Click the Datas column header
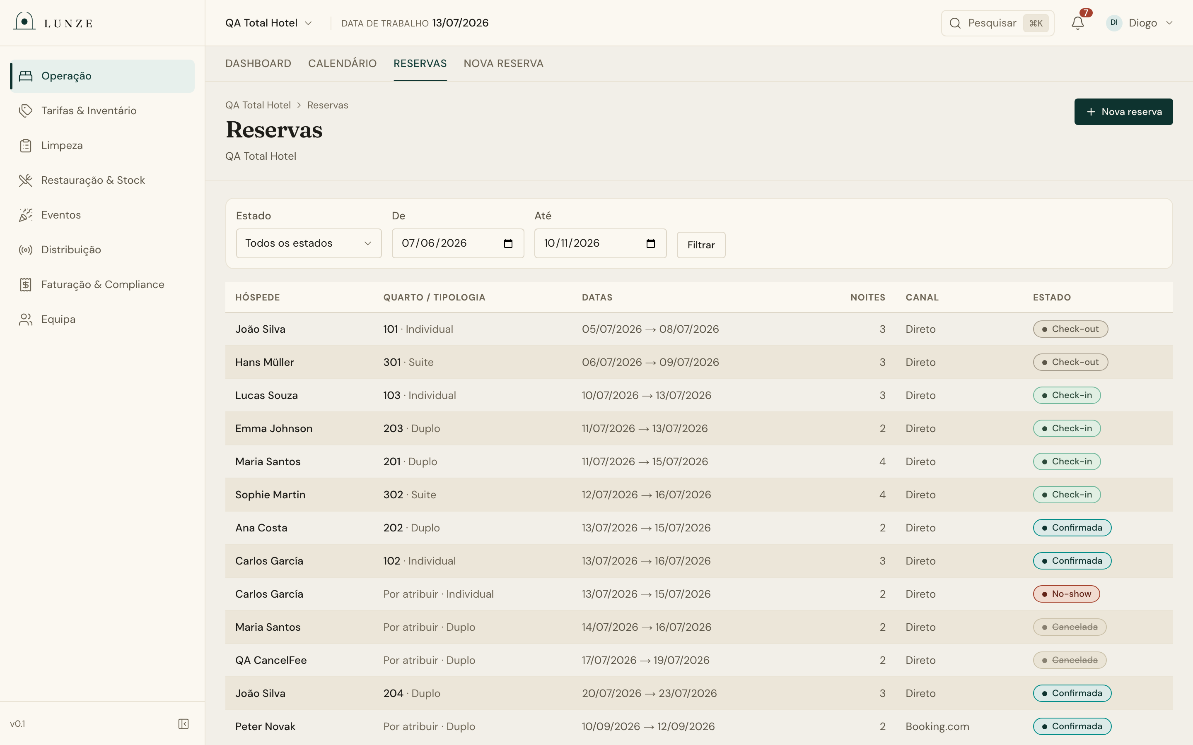The height and width of the screenshot is (745, 1193). tap(597, 297)
